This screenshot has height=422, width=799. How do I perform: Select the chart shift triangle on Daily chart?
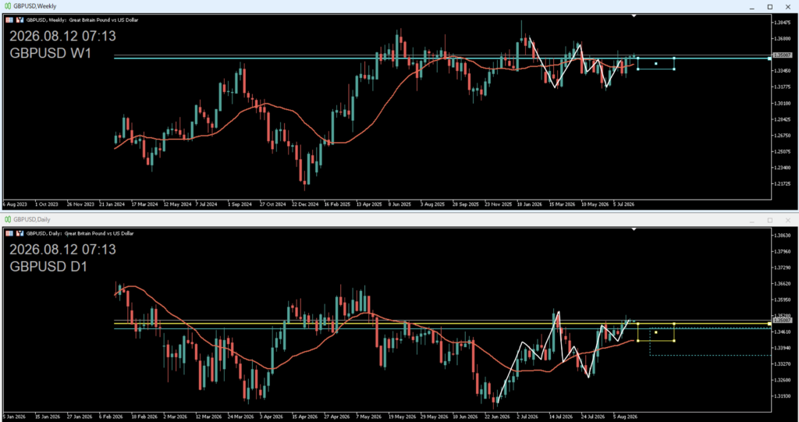pyautogui.click(x=634, y=229)
